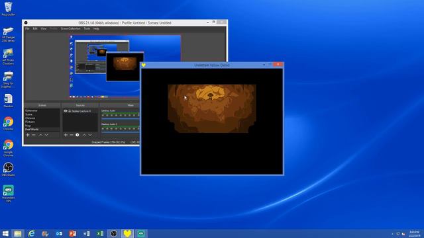Add a new scene with plus icon
This screenshot has height=238, width=424.
click(x=28, y=135)
